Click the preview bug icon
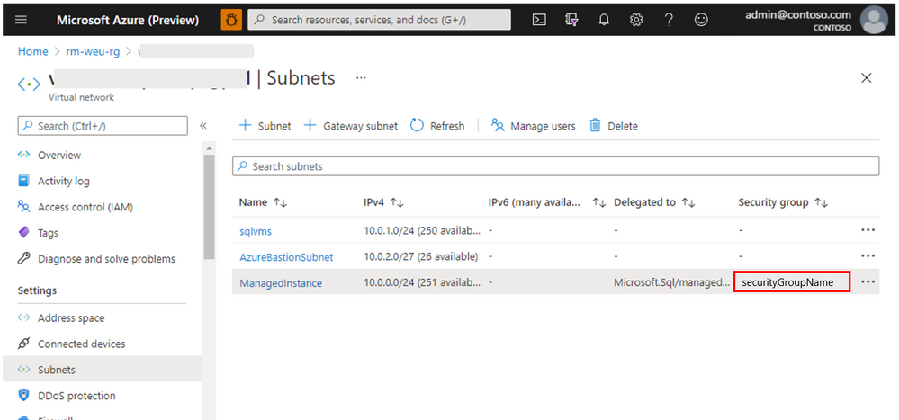Screen dimensions: 899x420 (230, 20)
